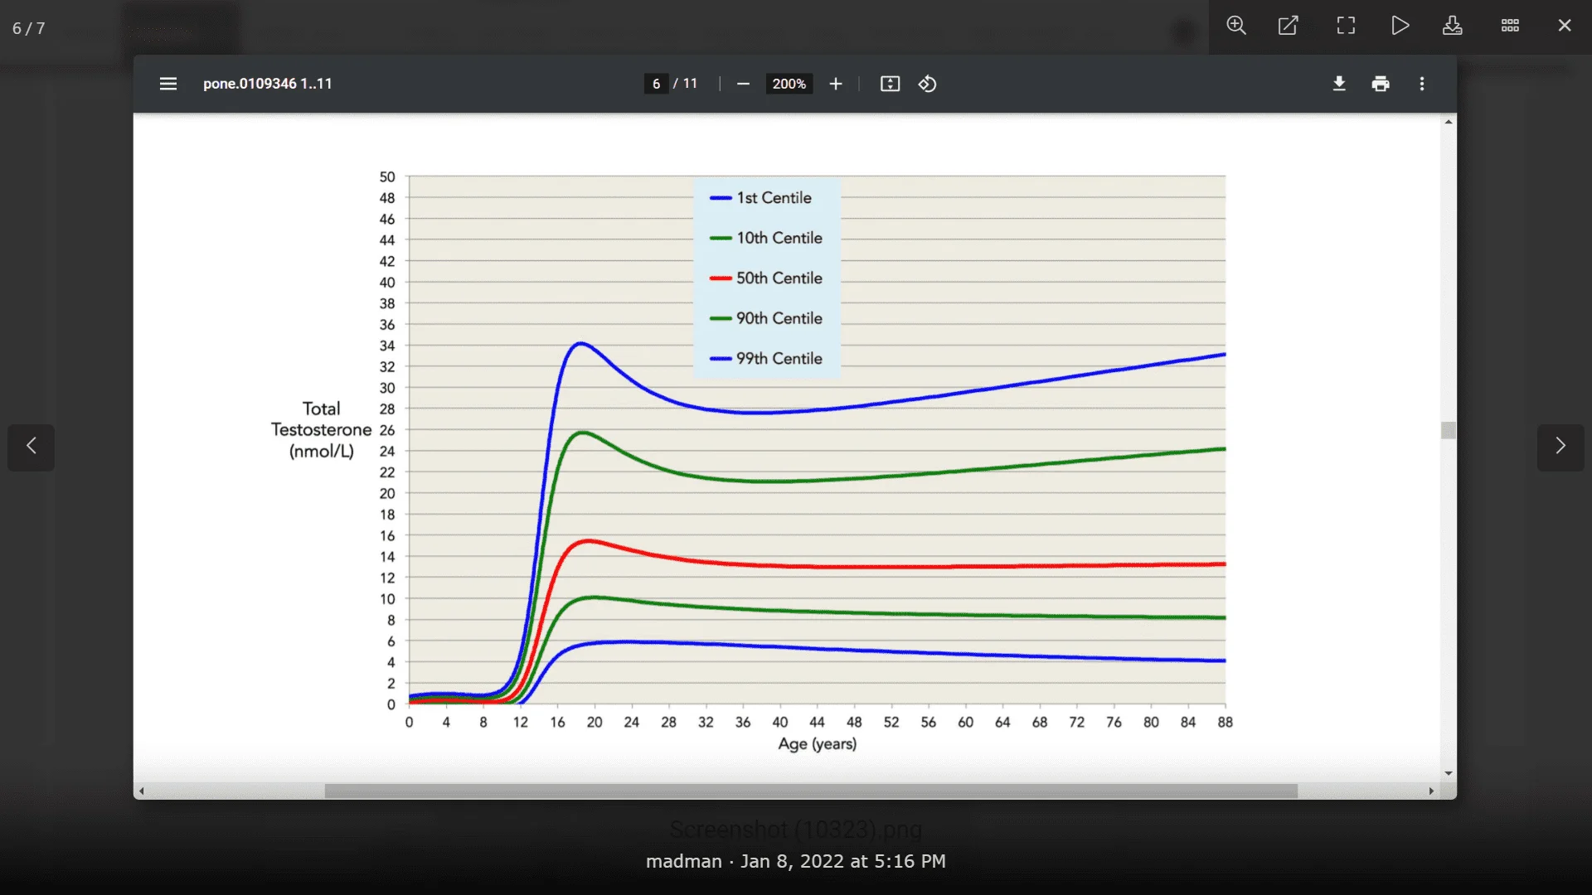Rotate the PDF counterclockwise
The width and height of the screenshot is (1592, 895).
(x=928, y=84)
